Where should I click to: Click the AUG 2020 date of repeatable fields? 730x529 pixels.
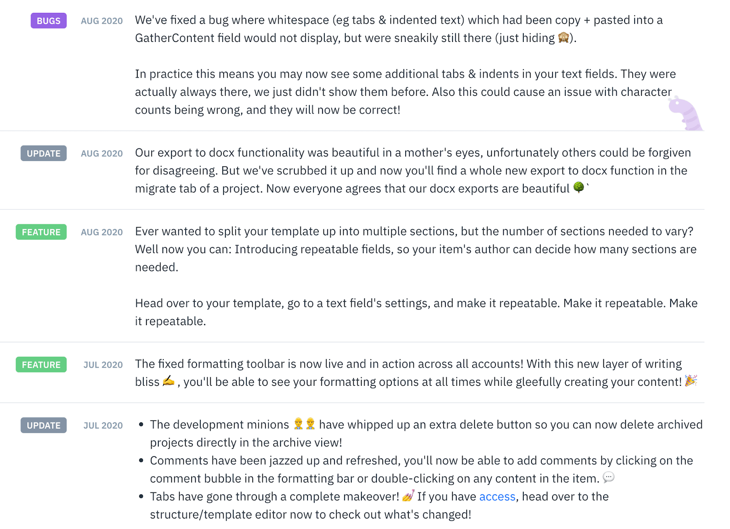[x=102, y=232]
